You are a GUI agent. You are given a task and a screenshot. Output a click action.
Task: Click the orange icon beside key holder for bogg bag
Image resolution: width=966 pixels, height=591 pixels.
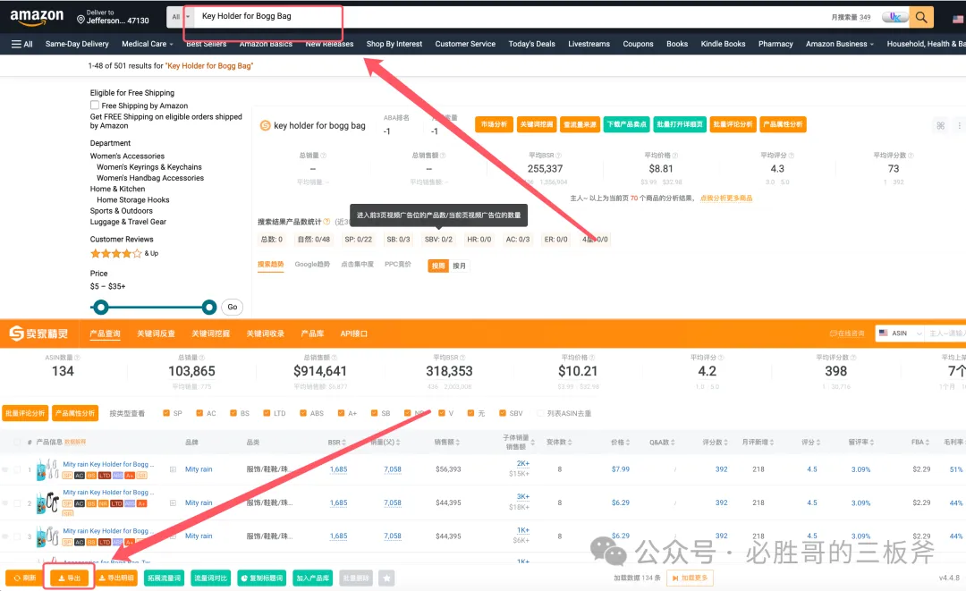(265, 125)
